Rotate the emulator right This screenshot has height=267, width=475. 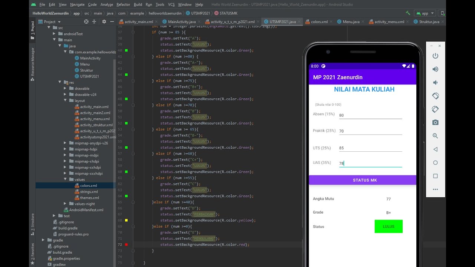click(435, 109)
